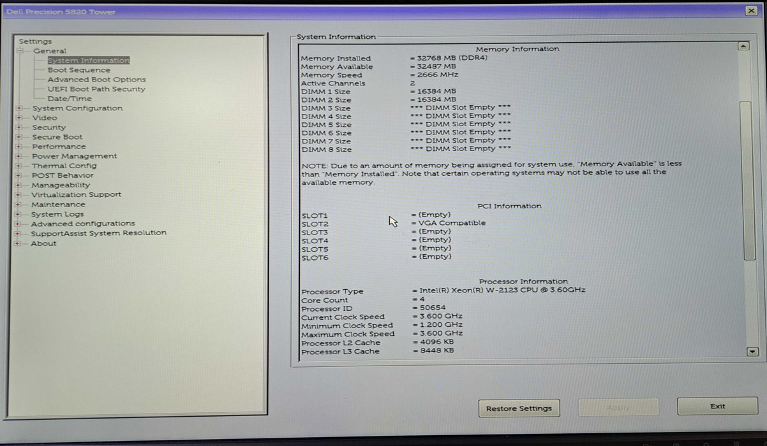Open UEFI Boot Path Security settings

click(x=96, y=89)
